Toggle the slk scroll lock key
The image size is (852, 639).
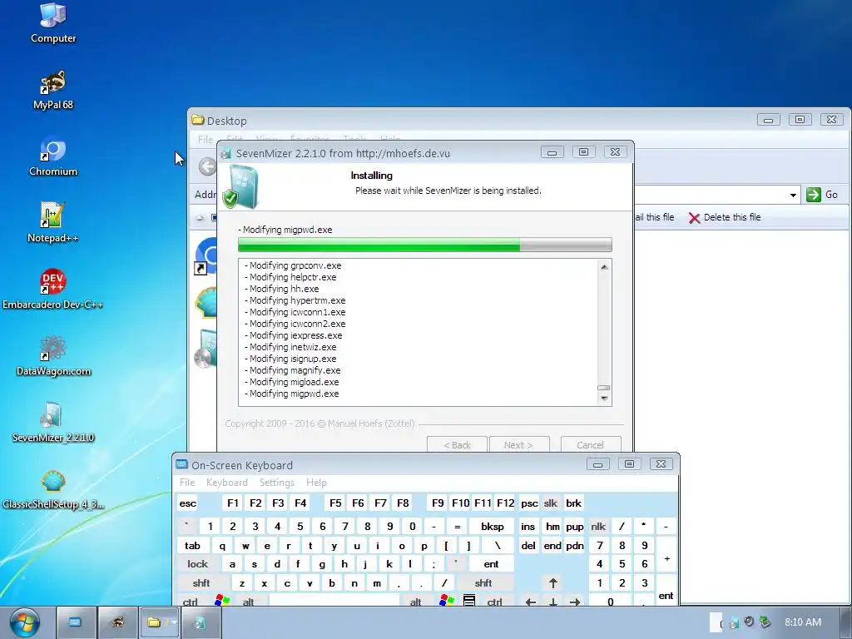tap(551, 503)
